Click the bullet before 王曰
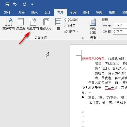Image resolution: width=127 pixels, height=127 pixels. click(x=83, y=97)
